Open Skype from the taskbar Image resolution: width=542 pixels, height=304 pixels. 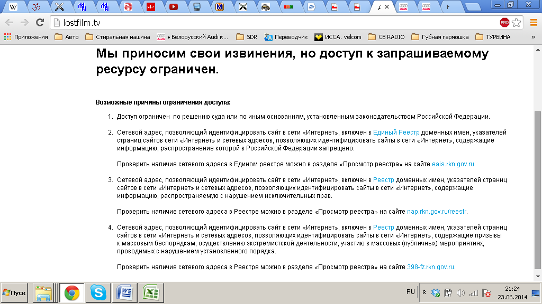(x=98, y=293)
